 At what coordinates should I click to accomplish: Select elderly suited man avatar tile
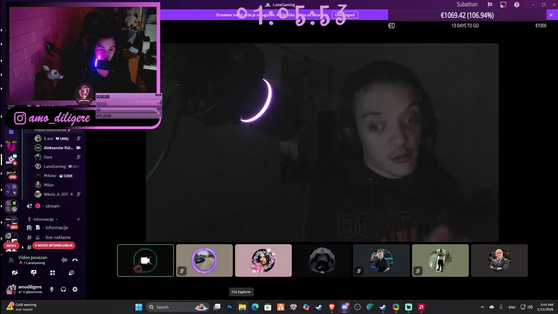click(x=499, y=260)
